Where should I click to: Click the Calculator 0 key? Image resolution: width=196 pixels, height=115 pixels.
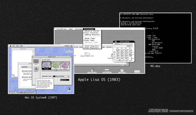point(120,60)
